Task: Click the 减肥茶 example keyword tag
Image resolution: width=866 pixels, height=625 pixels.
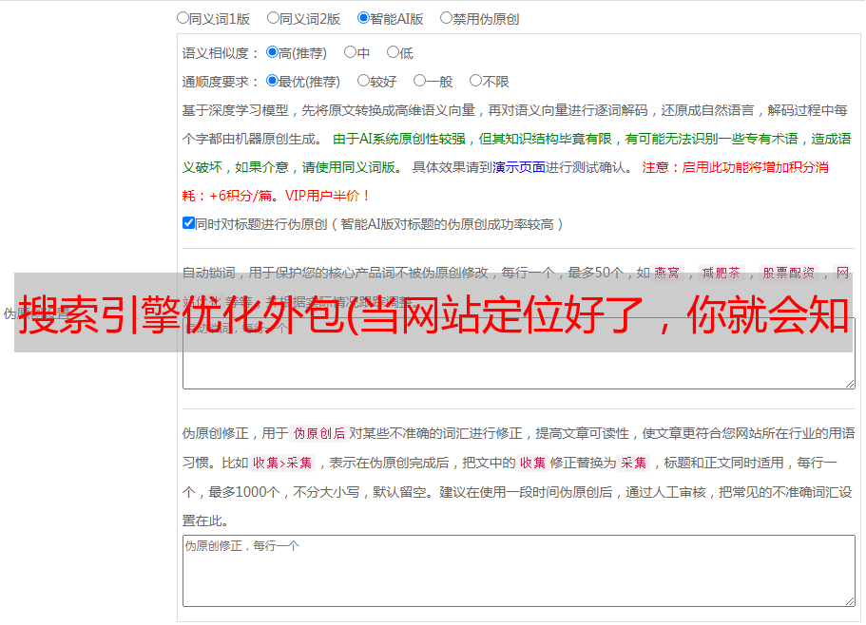Action: click(x=721, y=273)
